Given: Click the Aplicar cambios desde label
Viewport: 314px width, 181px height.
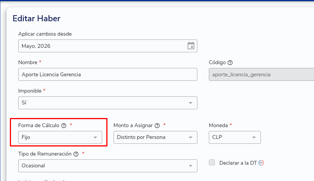Looking at the screenshot, I should (45, 34).
